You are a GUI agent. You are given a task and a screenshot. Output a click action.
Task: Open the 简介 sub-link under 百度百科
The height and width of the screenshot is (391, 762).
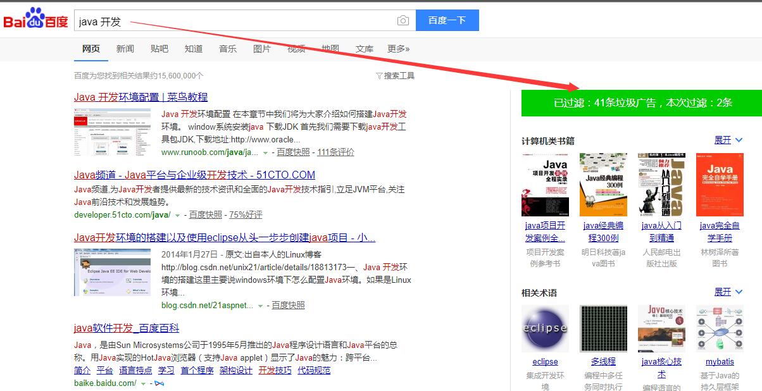[82, 371]
